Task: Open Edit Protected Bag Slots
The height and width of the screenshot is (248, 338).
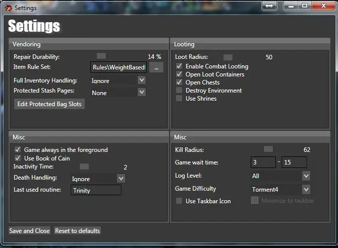Action: pyautogui.click(x=49, y=104)
